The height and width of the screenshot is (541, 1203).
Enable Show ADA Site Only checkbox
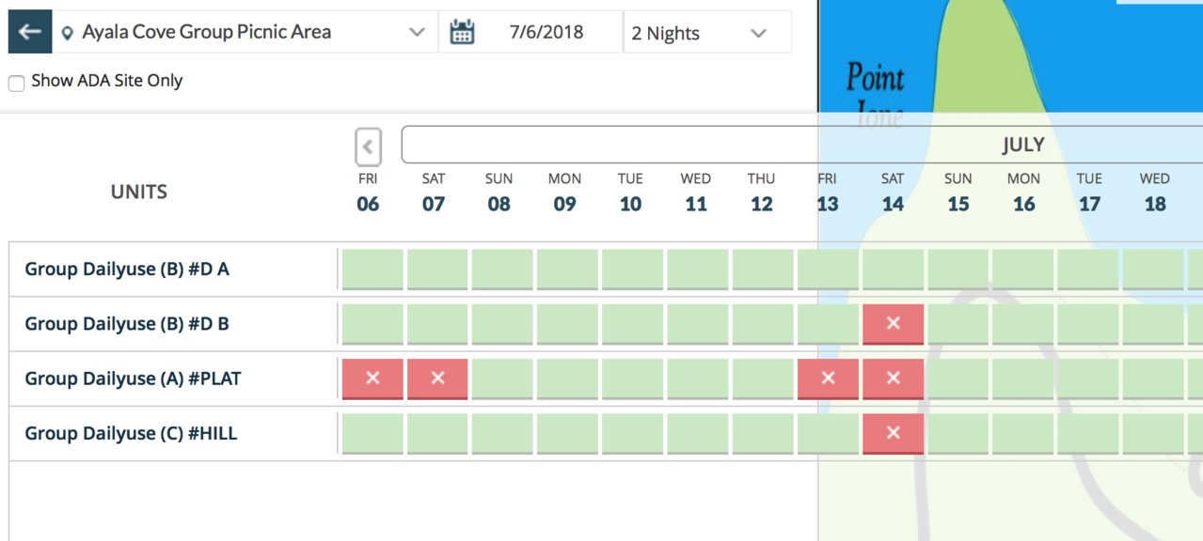point(16,83)
